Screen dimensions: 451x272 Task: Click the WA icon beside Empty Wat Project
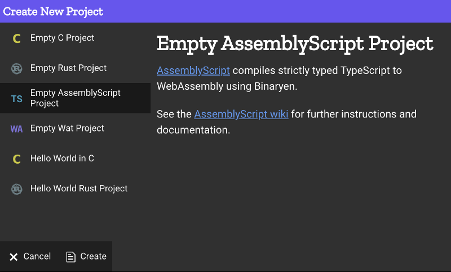point(17,129)
